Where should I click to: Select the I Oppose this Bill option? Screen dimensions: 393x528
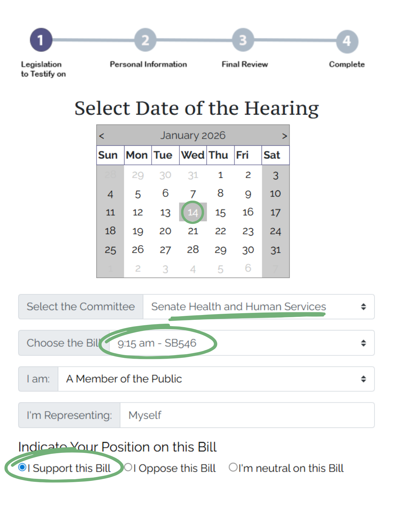[128, 467]
